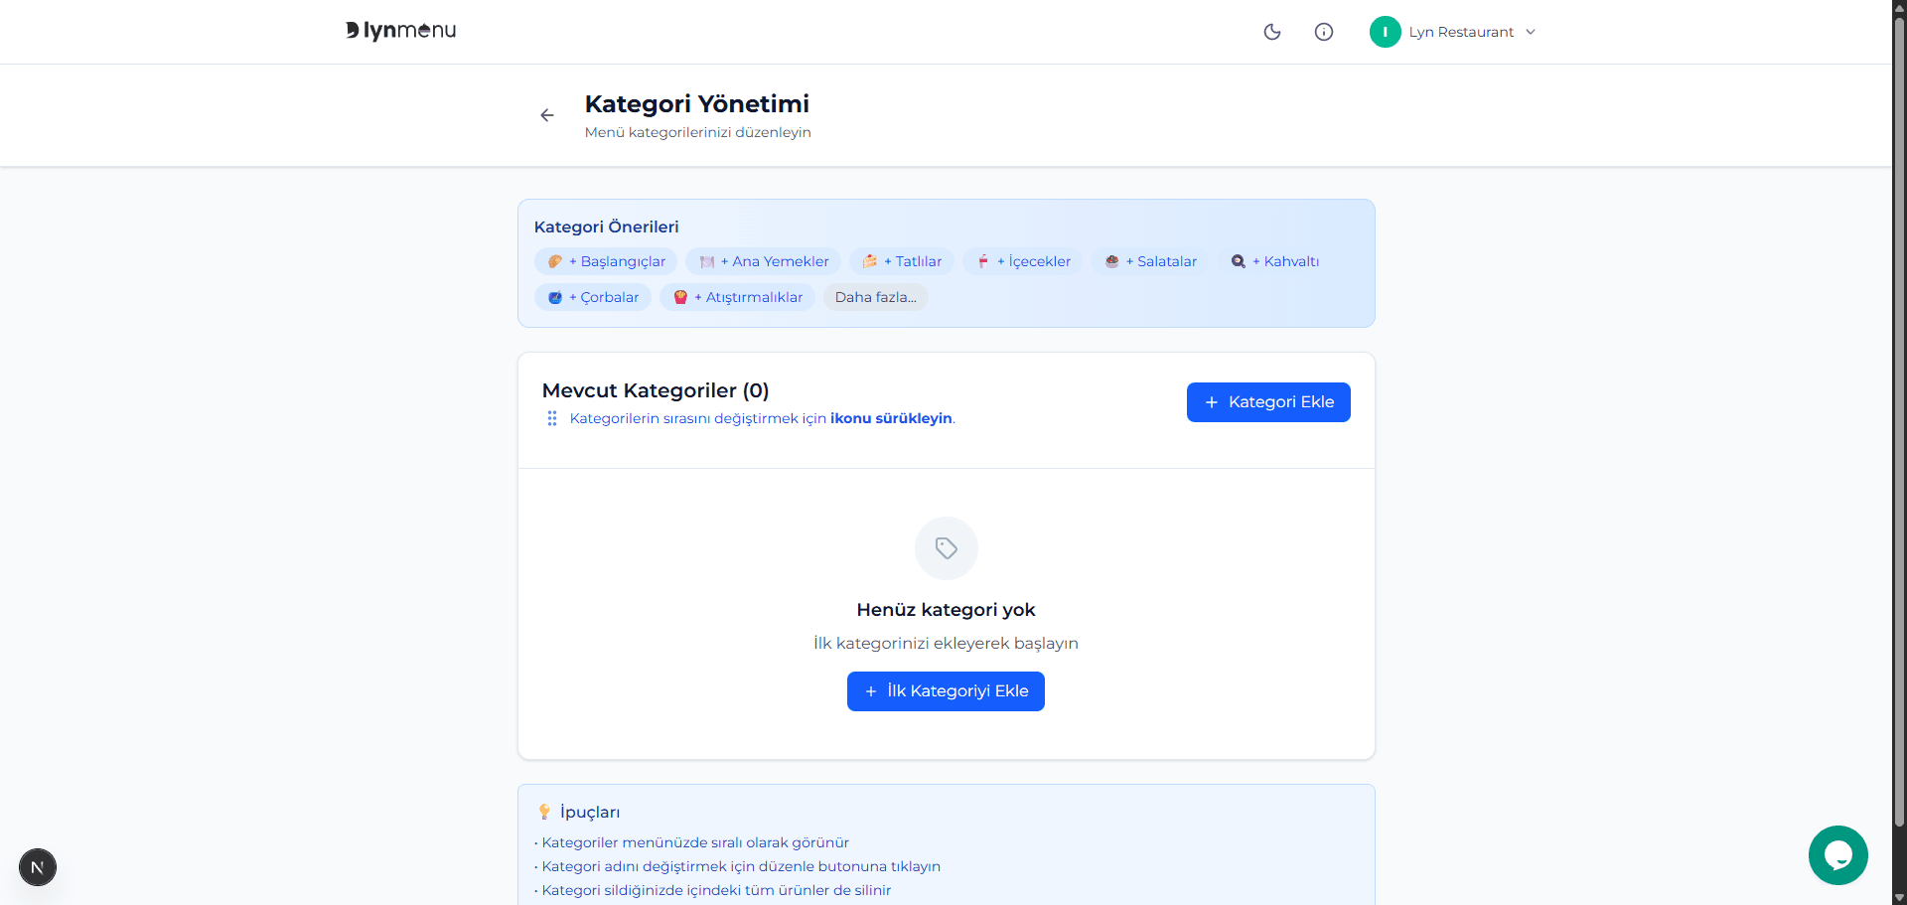Add the Ana Yemekler category
The width and height of the screenshot is (1907, 905).
coord(763,261)
